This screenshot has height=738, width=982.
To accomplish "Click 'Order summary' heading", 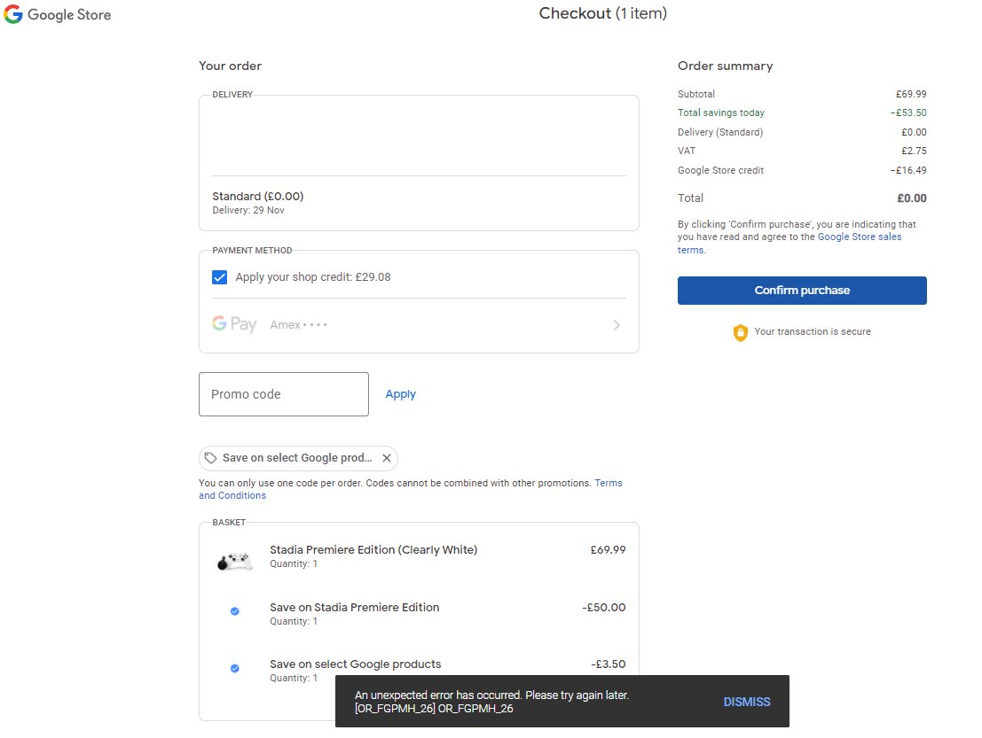I will 726,66.
